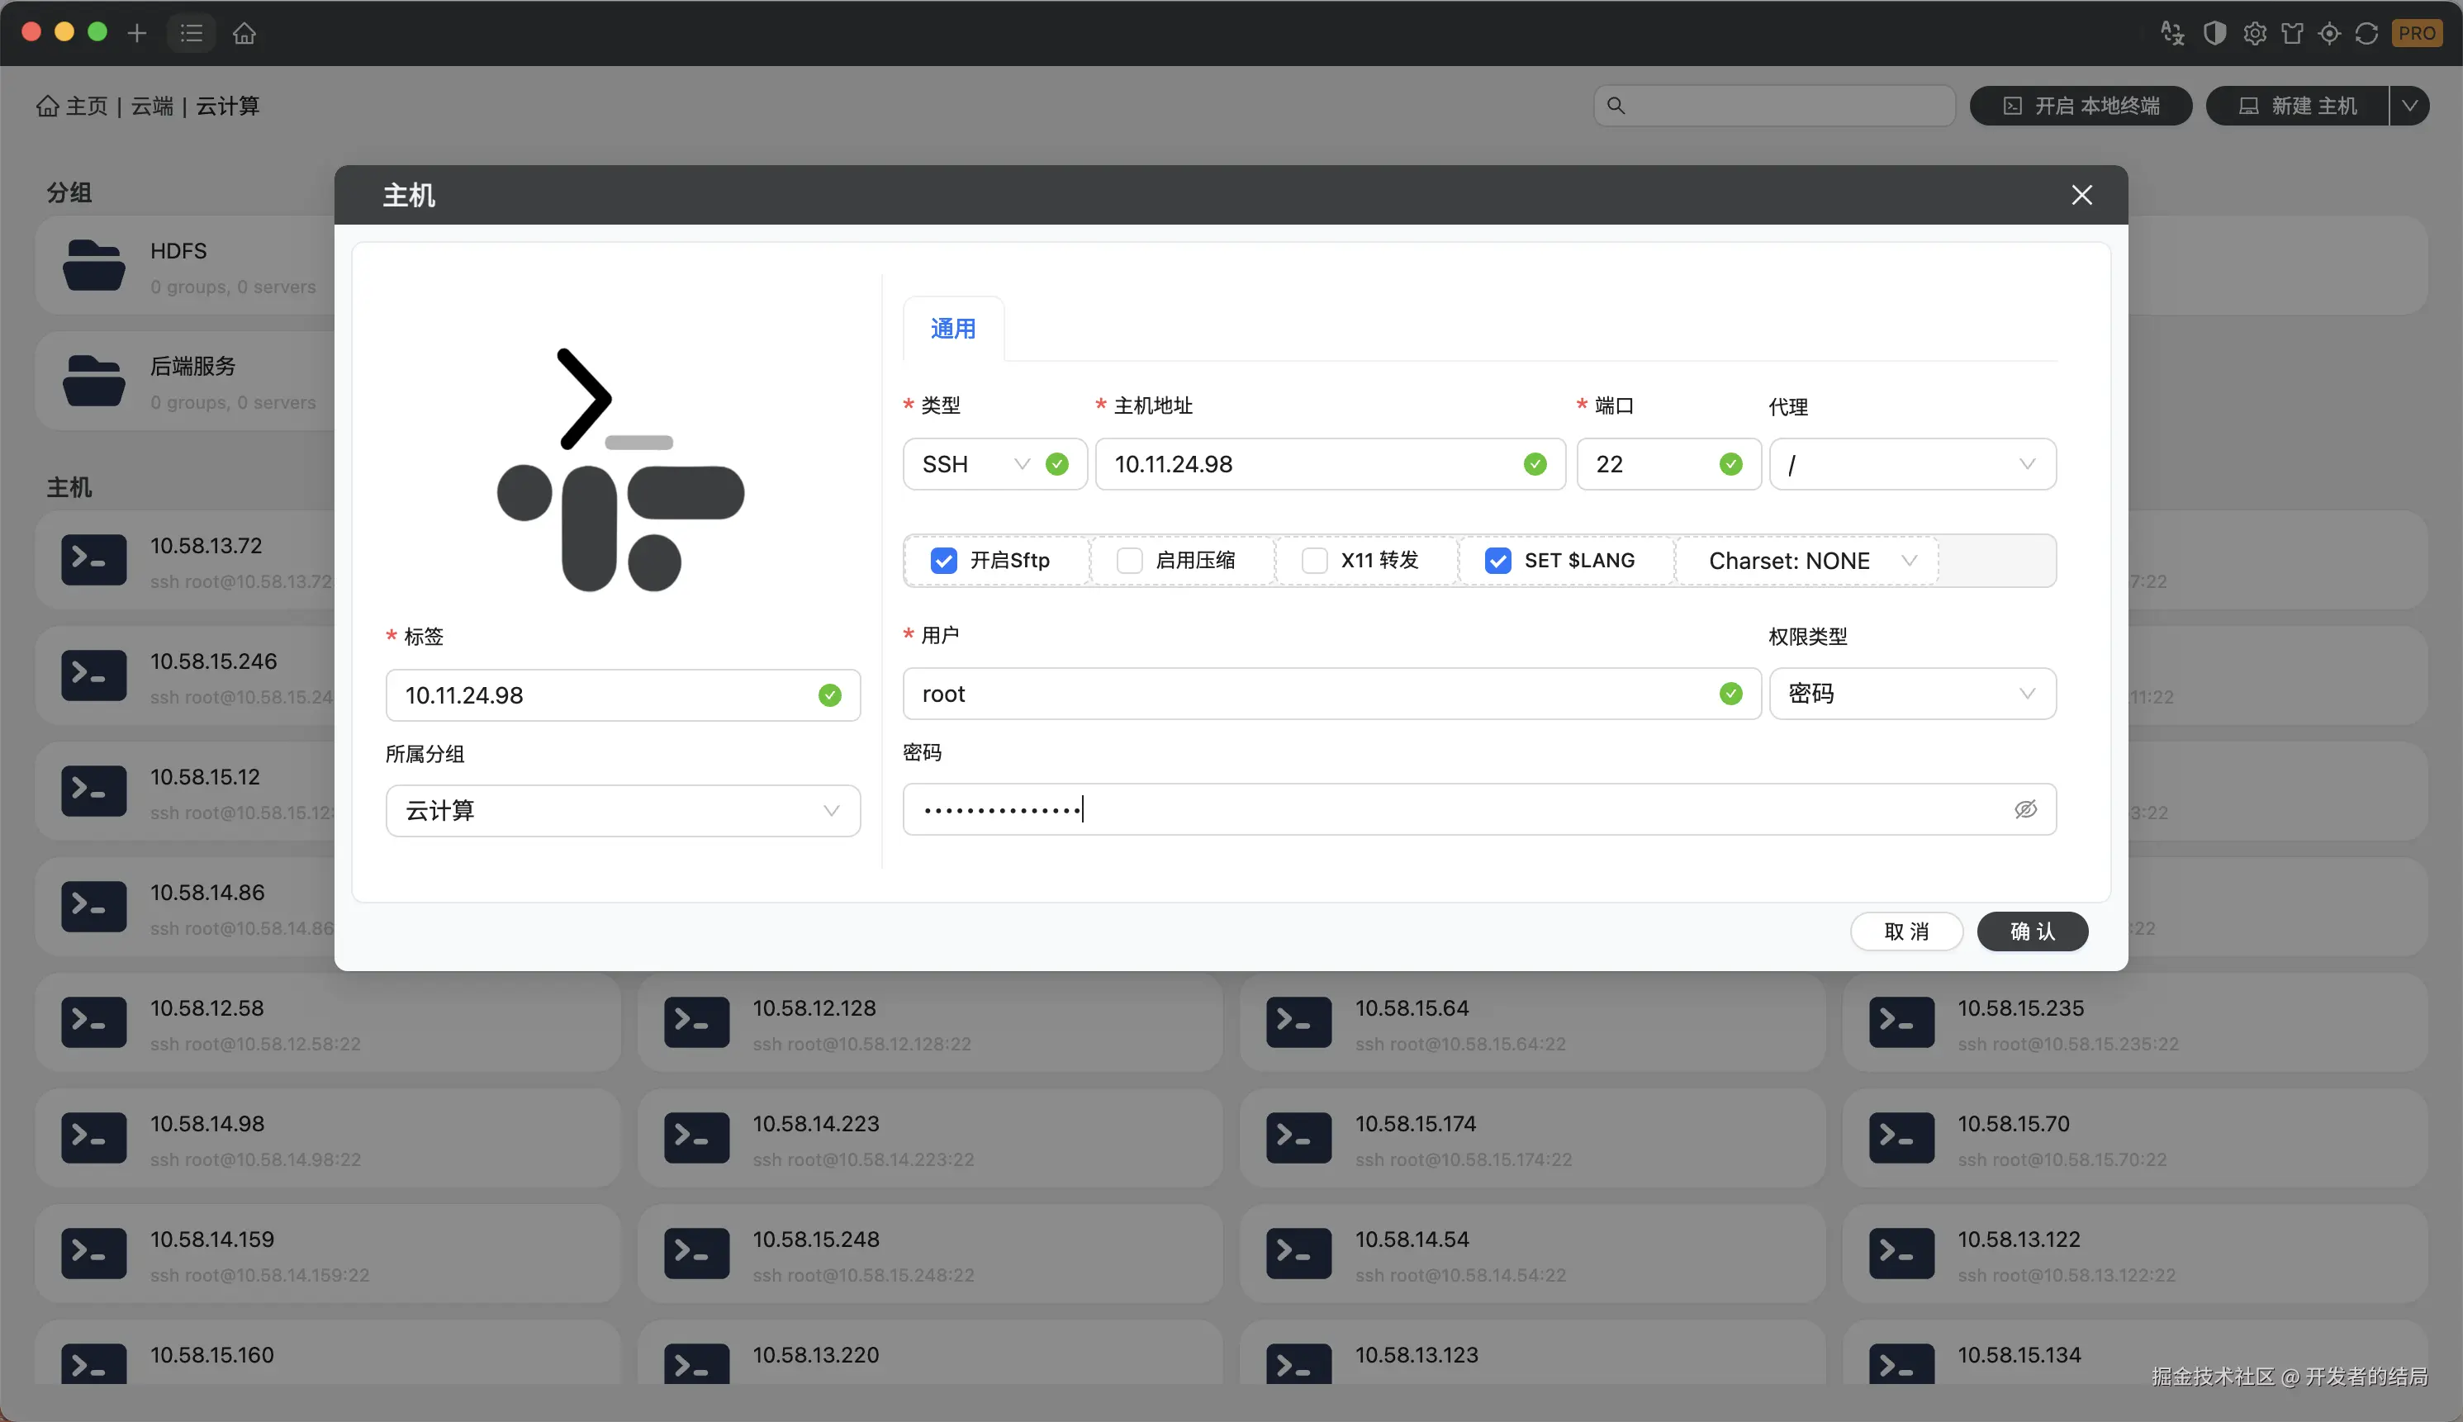
Task: Enable the X11 转发 checkbox
Action: click(x=1315, y=561)
